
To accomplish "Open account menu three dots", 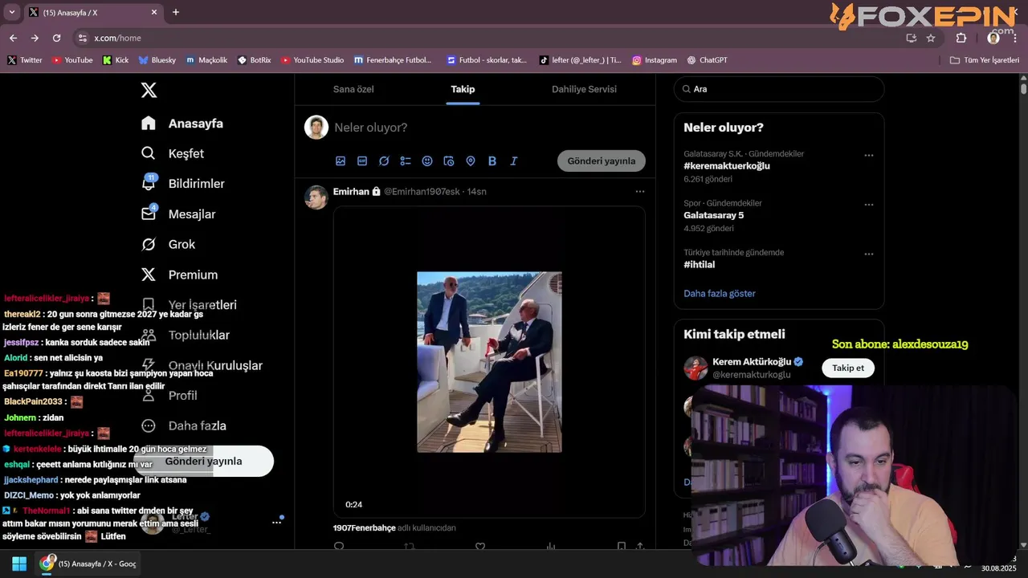I will (276, 522).
